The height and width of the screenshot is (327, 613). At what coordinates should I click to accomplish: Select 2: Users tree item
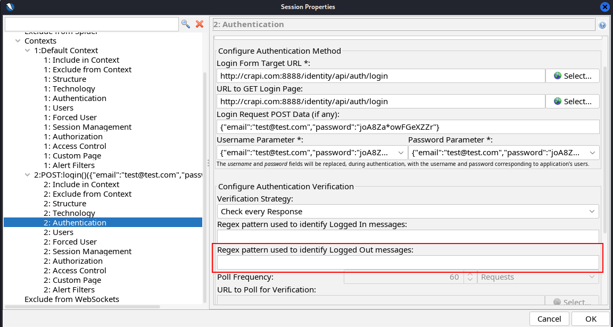pyautogui.click(x=58, y=232)
